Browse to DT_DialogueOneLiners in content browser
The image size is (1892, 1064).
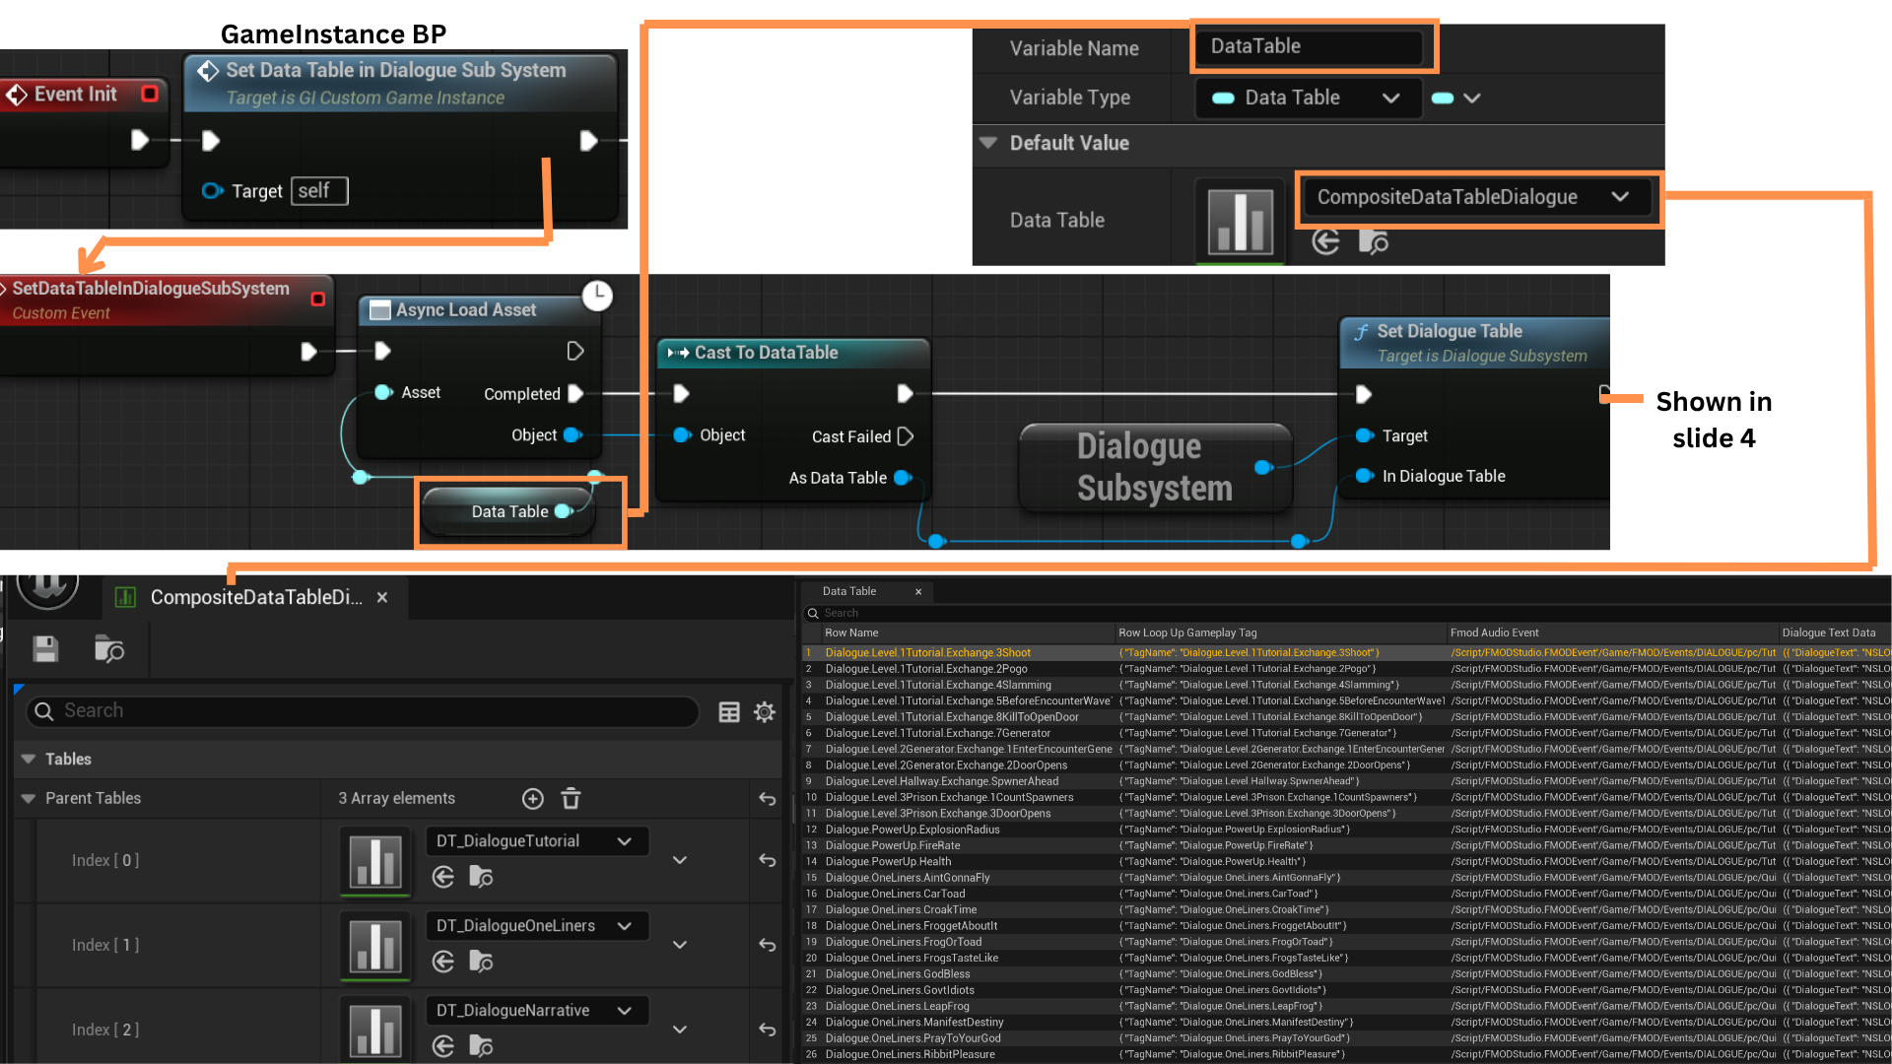point(481,962)
